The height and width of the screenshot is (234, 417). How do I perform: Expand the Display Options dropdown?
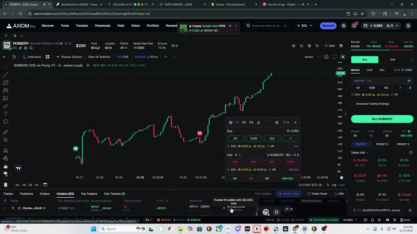69,57
